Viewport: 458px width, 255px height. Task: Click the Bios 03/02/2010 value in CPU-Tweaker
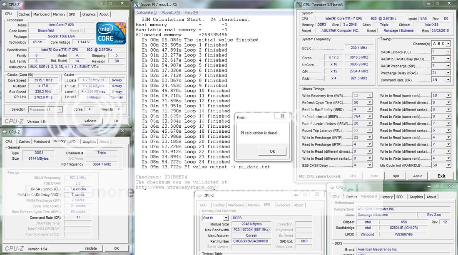440,31
